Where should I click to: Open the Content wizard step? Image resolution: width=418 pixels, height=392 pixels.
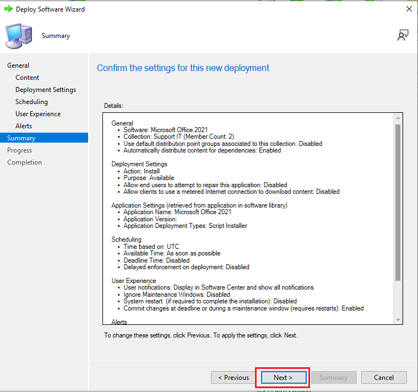point(27,78)
